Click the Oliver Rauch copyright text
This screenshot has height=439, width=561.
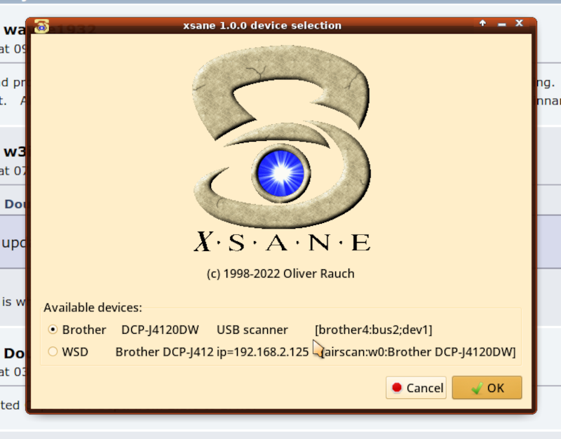pyautogui.click(x=280, y=273)
